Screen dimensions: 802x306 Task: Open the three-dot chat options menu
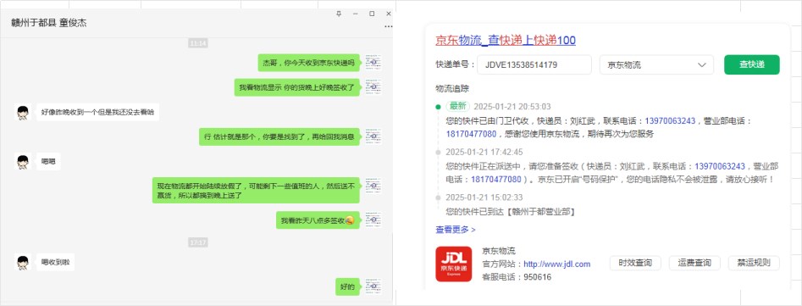click(x=389, y=26)
